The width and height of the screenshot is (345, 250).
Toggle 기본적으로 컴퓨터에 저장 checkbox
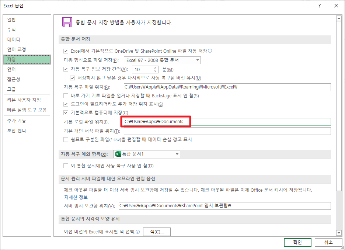click(x=66, y=113)
